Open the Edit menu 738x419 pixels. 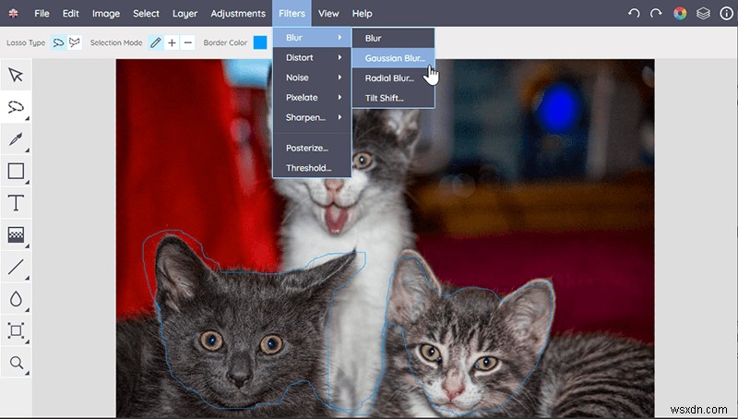[x=71, y=13]
